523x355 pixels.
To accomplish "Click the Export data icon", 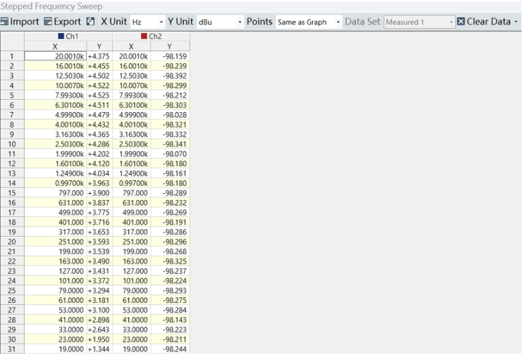I will (48, 22).
